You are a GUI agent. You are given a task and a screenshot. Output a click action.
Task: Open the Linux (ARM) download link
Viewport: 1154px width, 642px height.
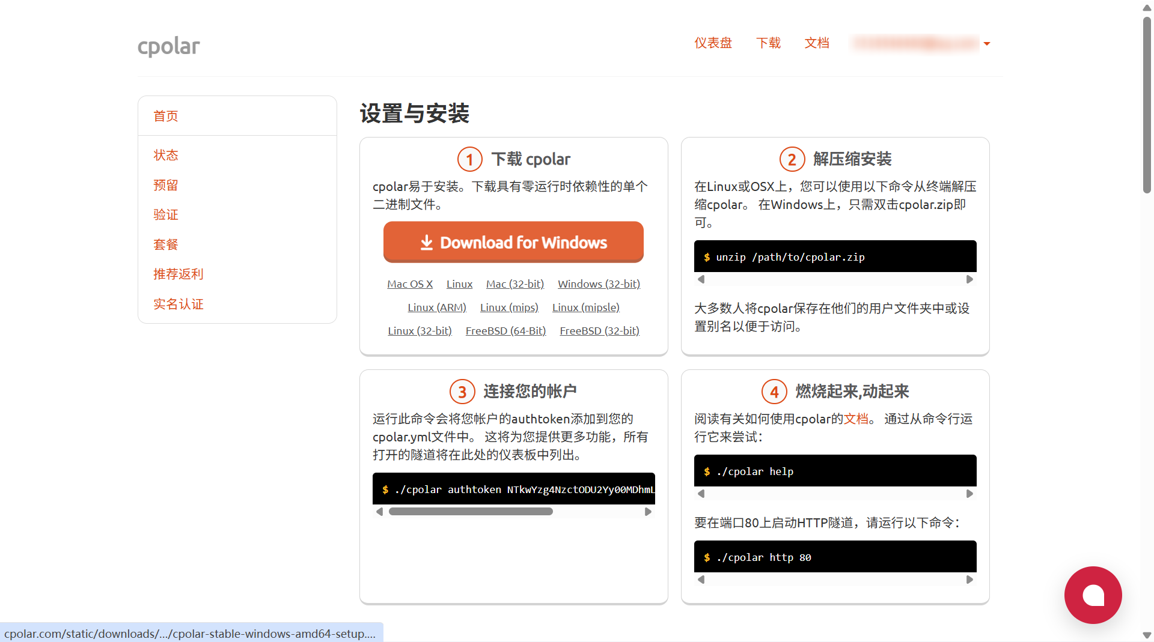pos(437,307)
